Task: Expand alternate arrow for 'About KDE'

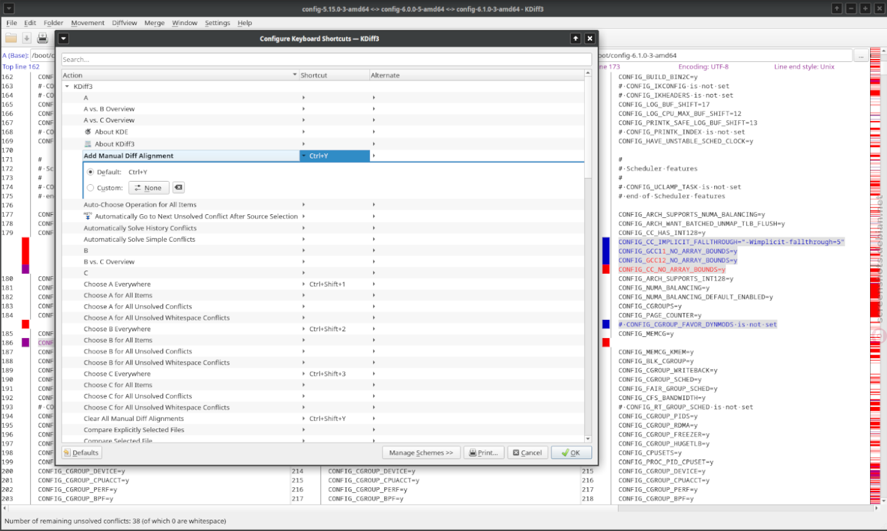Action: pyautogui.click(x=374, y=132)
